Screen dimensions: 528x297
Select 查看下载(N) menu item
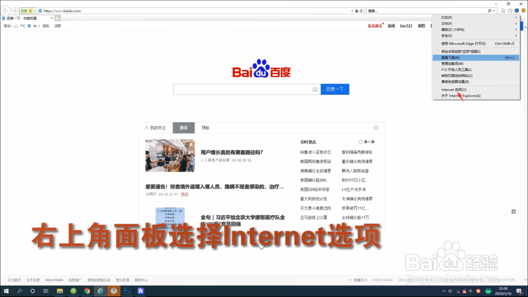tap(476, 58)
